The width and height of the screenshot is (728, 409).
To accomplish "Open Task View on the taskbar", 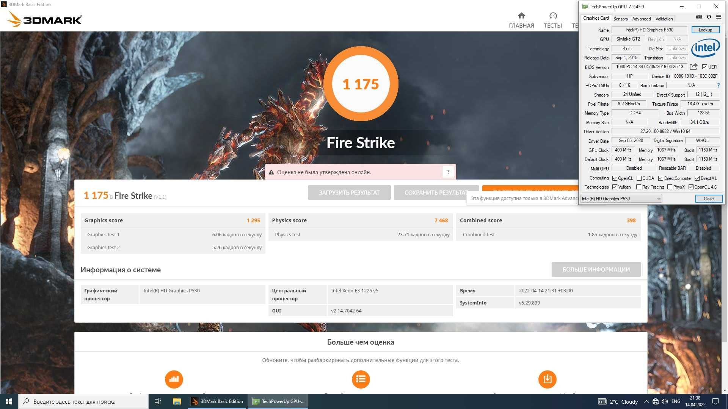I will tap(158, 401).
